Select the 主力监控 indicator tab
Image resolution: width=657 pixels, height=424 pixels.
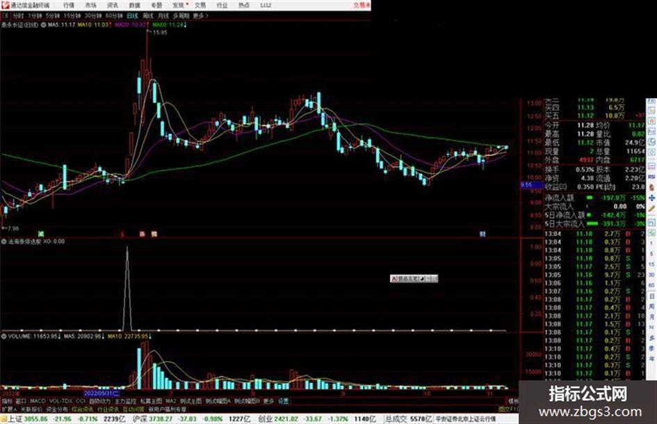tap(125, 401)
